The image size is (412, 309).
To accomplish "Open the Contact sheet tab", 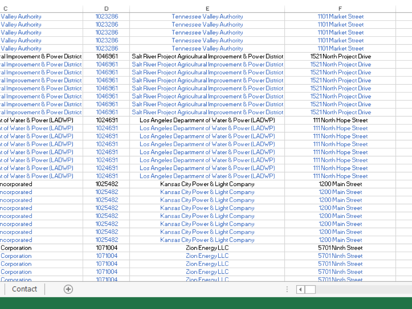I will coord(24,289).
